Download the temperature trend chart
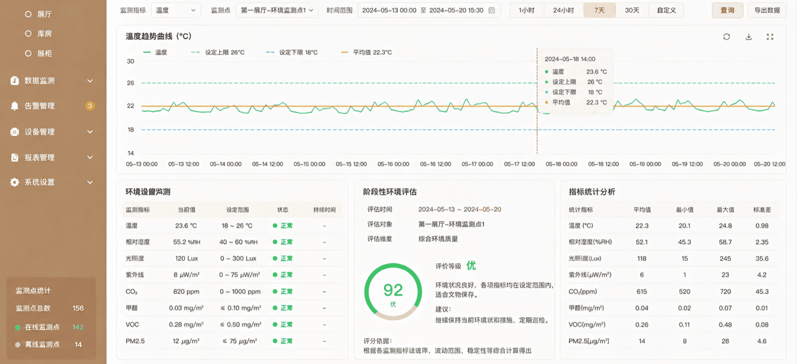The image size is (797, 364). pos(748,37)
